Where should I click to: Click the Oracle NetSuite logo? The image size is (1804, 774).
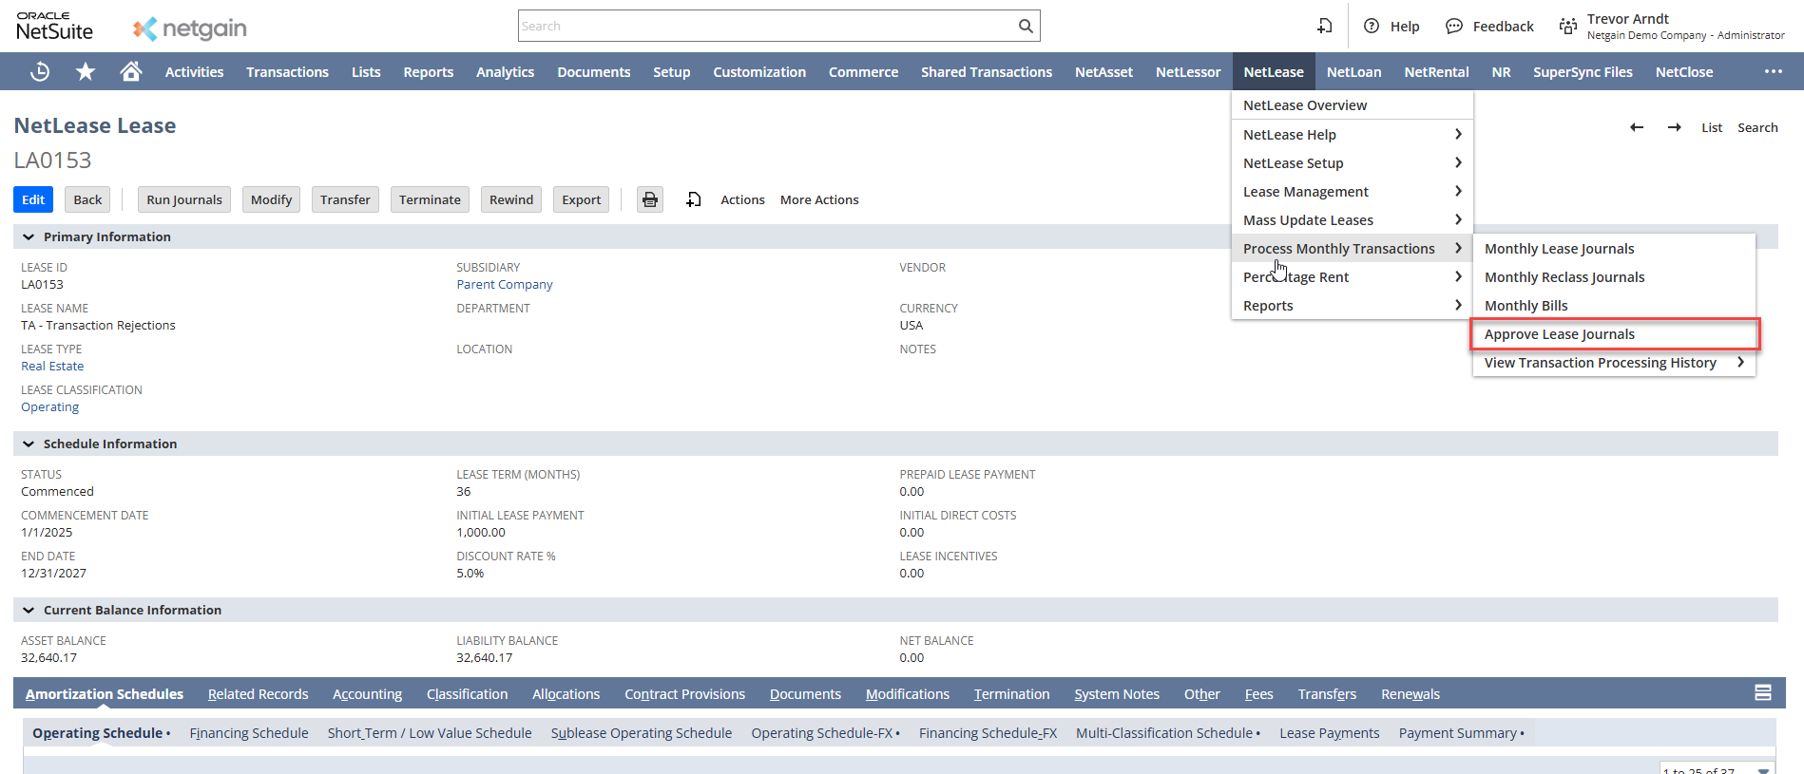(x=54, y=26)
